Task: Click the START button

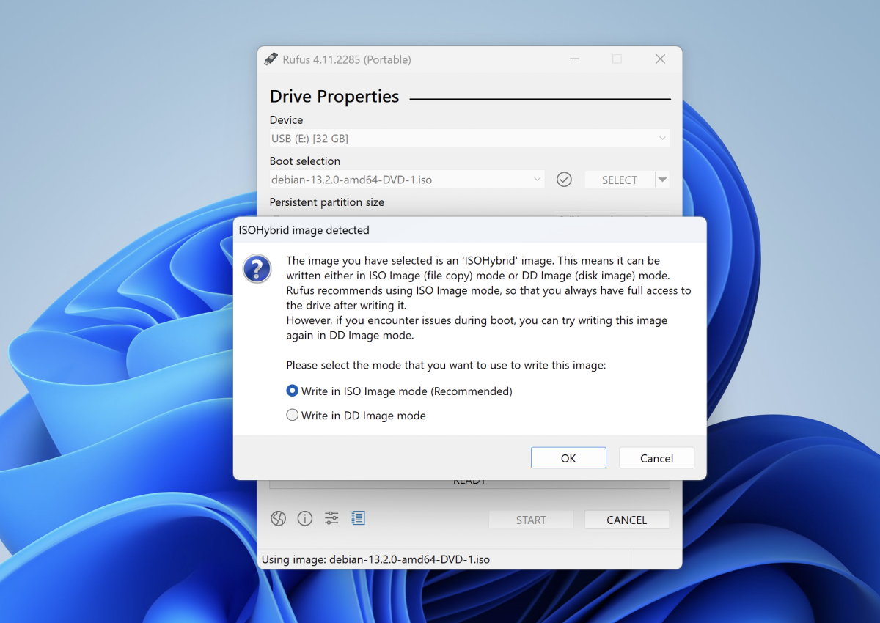Action: (x=531, y=520)
